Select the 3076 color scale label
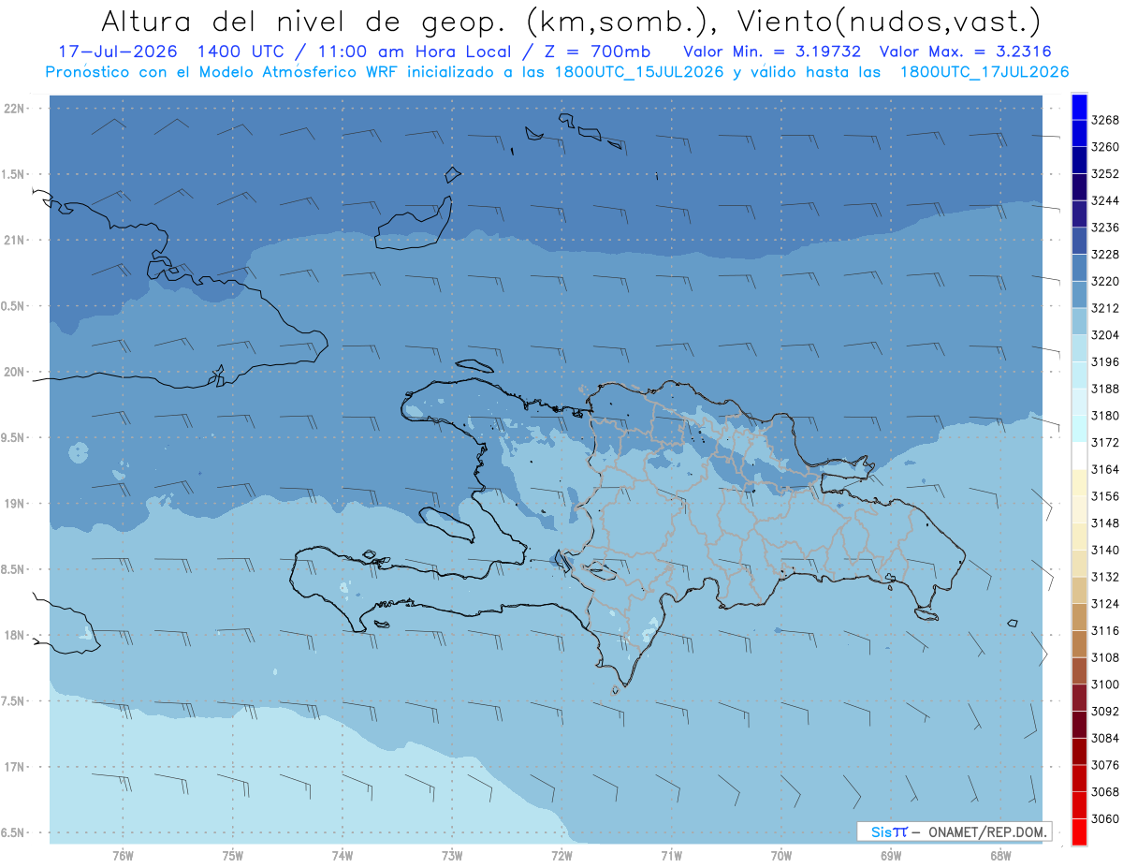This screenshot has height=868, width=1123. point(1105,765)
